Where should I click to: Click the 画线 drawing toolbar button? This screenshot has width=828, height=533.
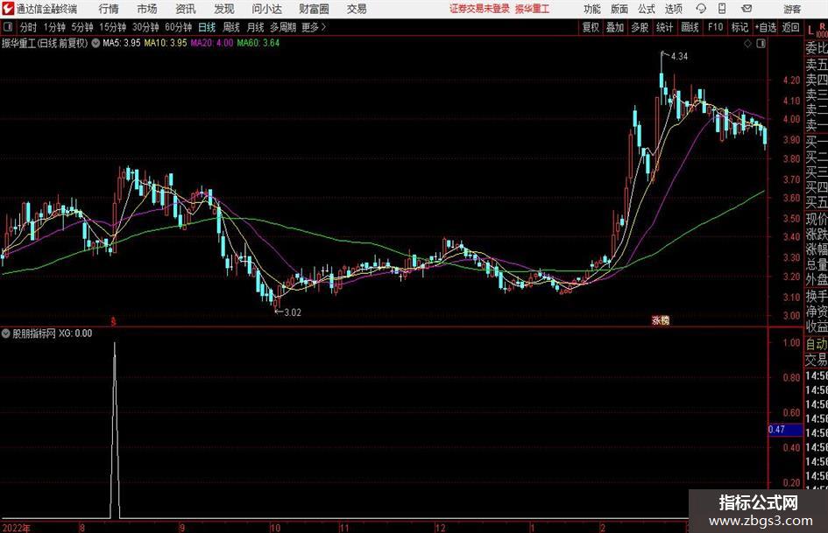point(690,27)
